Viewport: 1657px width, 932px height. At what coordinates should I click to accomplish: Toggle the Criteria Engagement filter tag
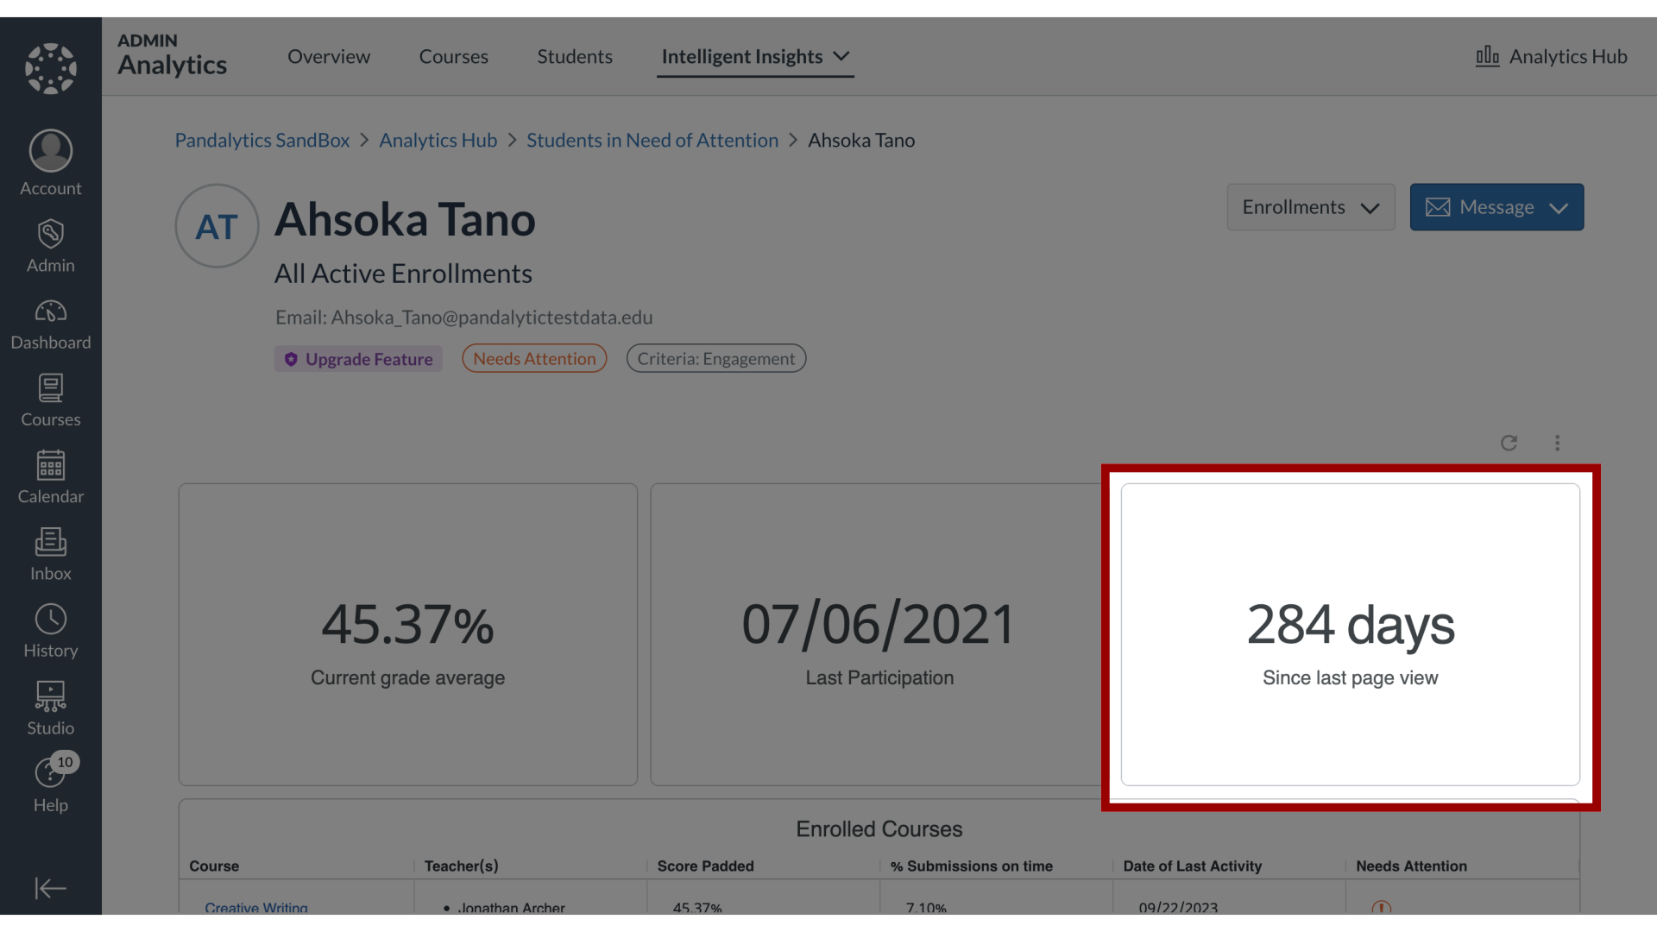coord(715,358)
